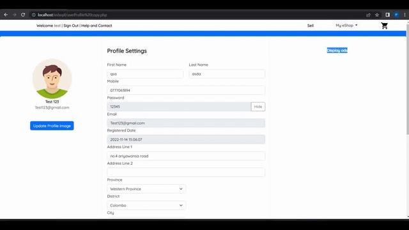Click the profile avatar image
The image size is (409, 230).
[x=52, y=79]
